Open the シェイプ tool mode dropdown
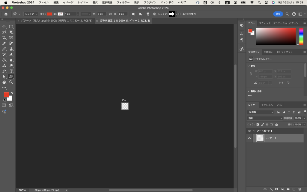The image size is (307, 192). click(x=31, y=14)
